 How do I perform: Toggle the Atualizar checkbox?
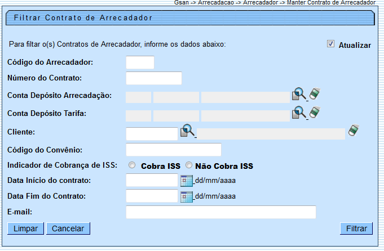330,44
